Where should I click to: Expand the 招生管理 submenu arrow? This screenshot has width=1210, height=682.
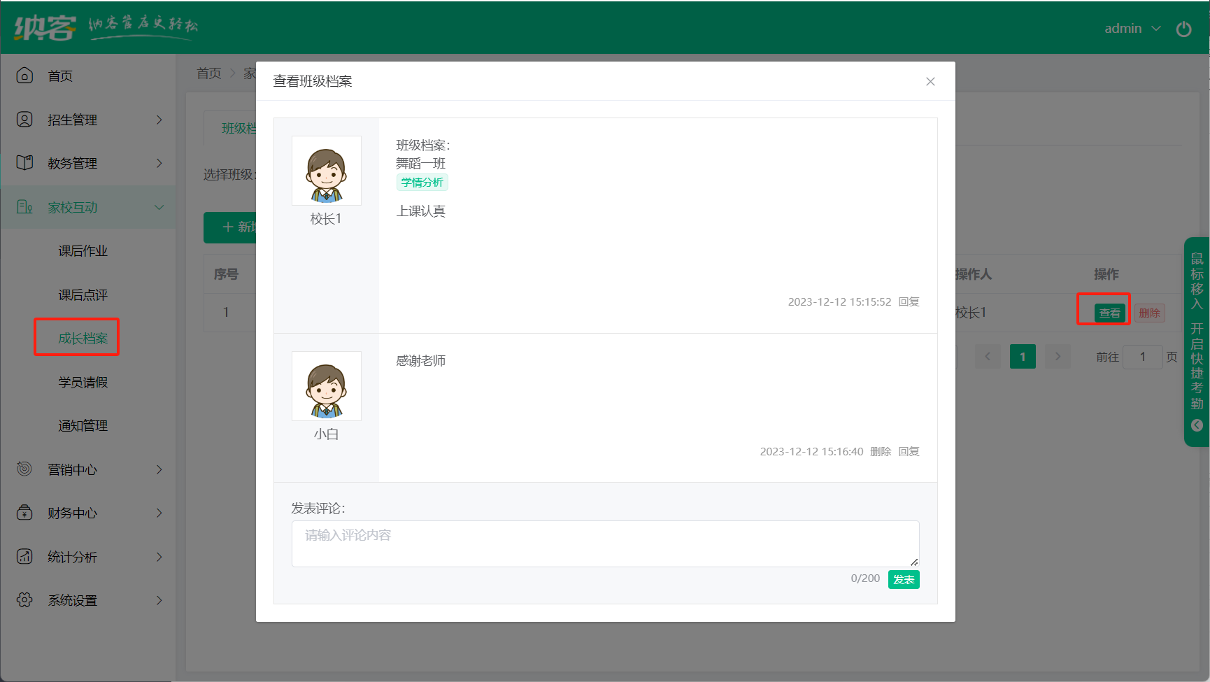[159, 120]
